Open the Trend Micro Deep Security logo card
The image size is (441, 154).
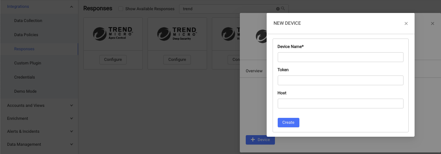click(x=177, y=34)
